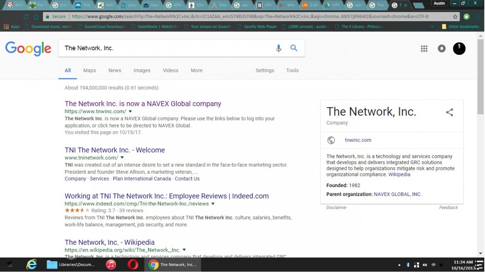Open the Google apps grid
The image size is (485, 272).
point(424,48)
